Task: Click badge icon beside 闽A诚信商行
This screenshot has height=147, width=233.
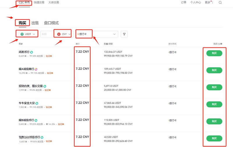Action: (x=36, y=69)
